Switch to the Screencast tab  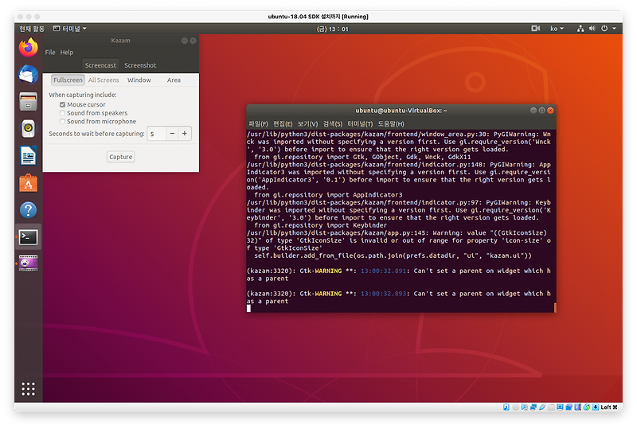(100, 65)
